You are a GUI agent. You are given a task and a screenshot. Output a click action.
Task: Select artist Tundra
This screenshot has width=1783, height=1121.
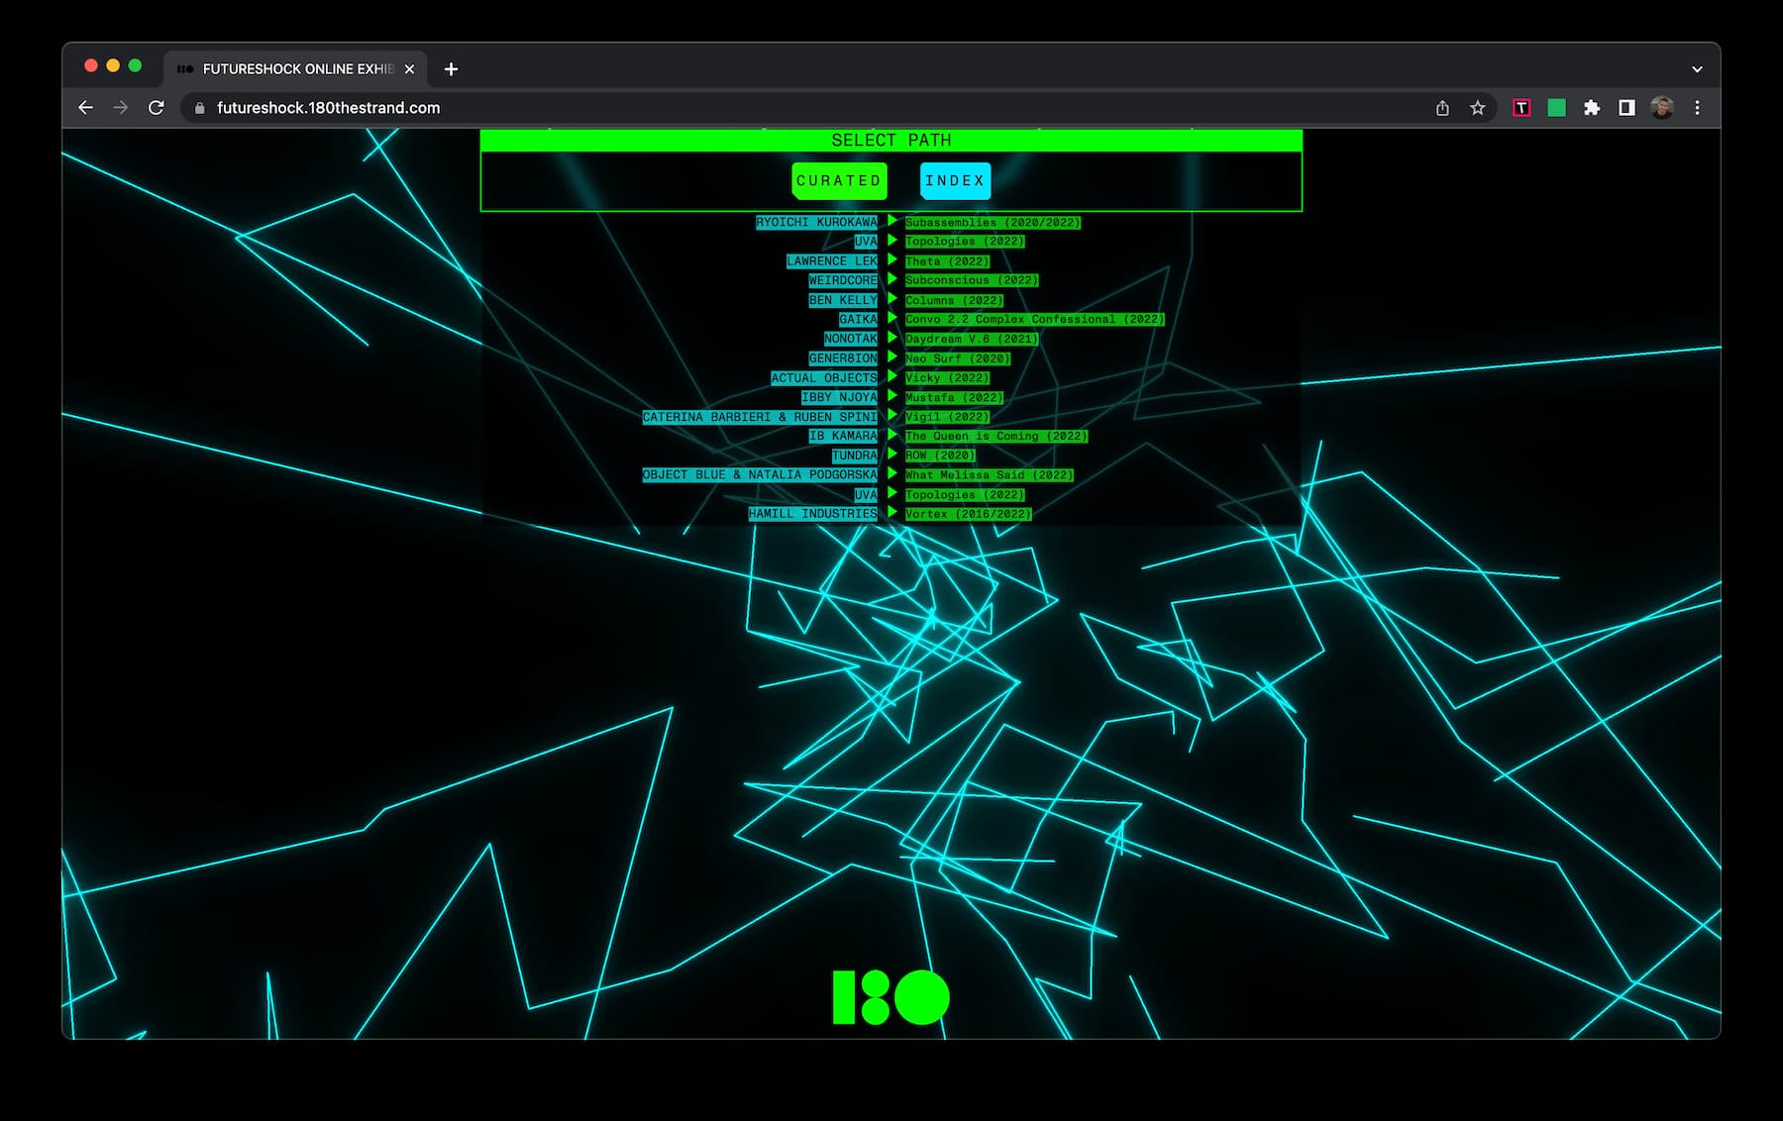coord(855,456)
